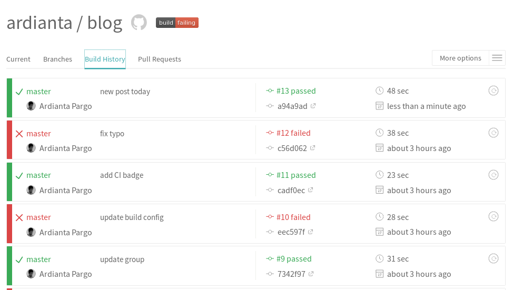Click the #10 failed build link
513x290 pixels.
coord(293,217)
